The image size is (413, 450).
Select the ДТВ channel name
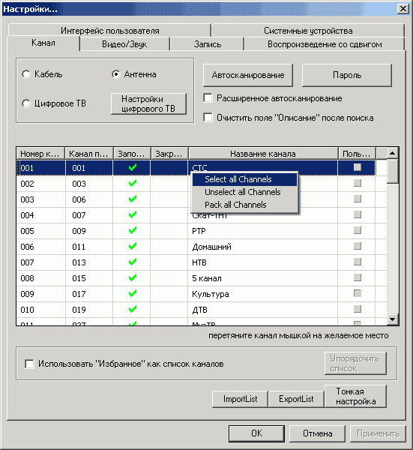click(x=199, y=310)
